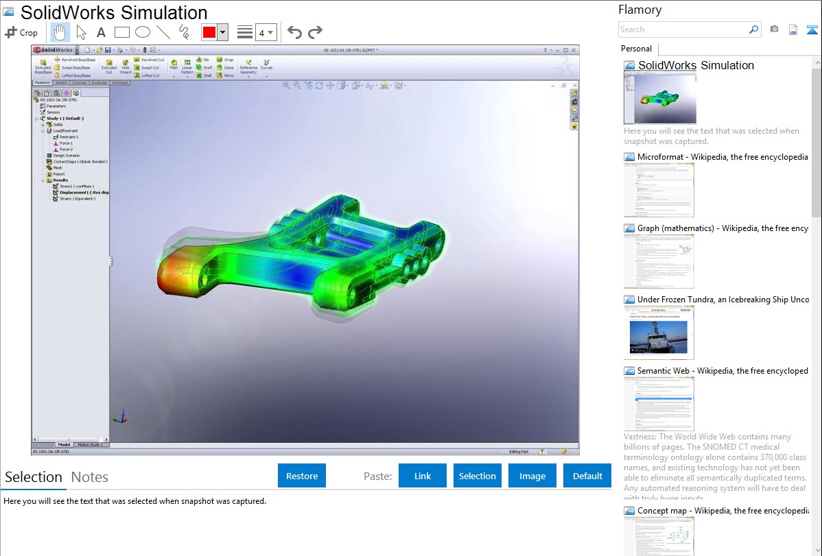The width and height of the screenshot is (822, 556).
Task: Redo the last annotation
Action: [315, 32]
